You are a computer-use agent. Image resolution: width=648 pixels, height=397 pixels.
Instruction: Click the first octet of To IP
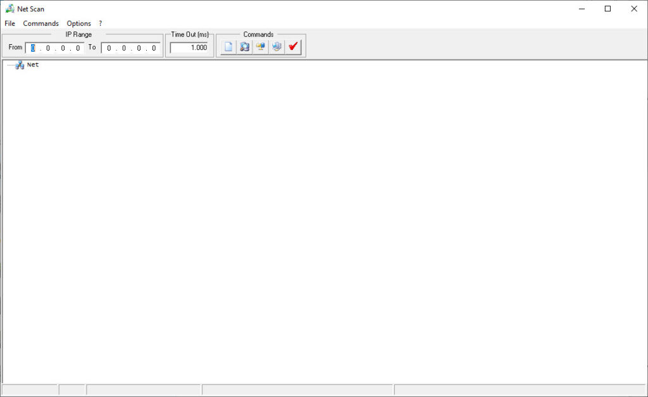(x=109, y=48)
